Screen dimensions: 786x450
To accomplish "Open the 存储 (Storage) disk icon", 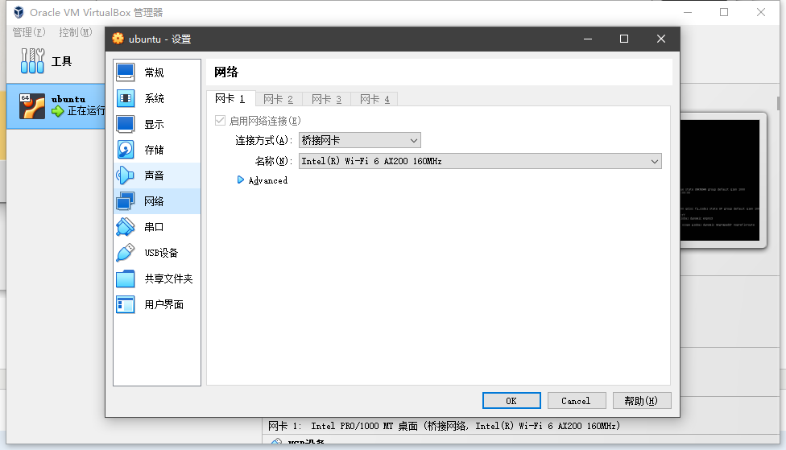I will click(126, 150).
